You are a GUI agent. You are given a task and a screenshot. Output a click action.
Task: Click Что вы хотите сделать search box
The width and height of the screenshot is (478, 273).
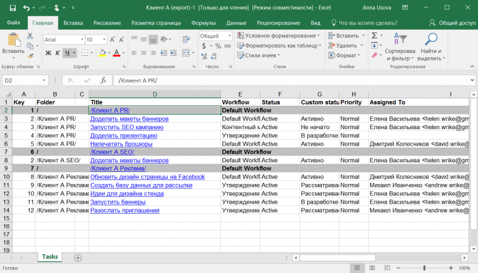tap(364, 23)
